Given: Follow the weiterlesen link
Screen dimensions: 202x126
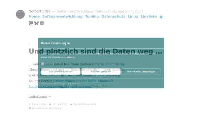Looking at the screenshot, I should (x=38, y=96).
